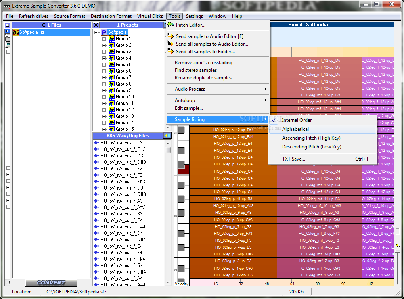Select Softpedia.sfz in files list
The width and height of the screenshot is (404, 299).
51,32
